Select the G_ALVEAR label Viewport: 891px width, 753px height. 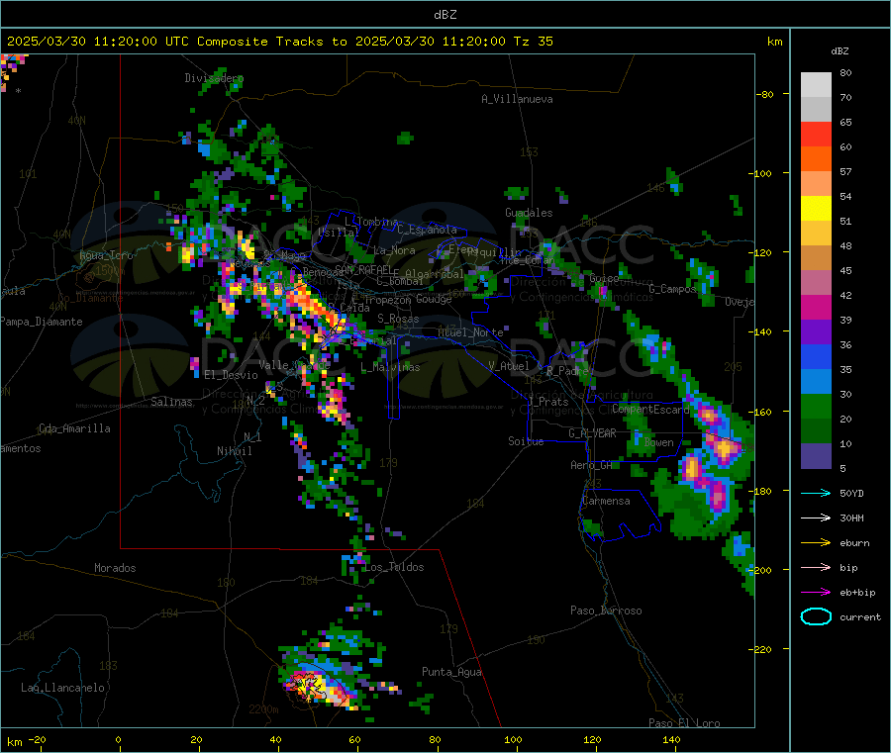tap(592, 433)
